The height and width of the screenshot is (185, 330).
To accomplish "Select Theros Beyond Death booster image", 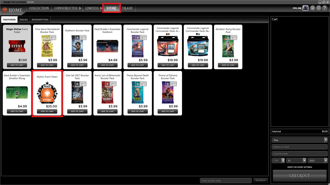I will (x=138, y=92).
